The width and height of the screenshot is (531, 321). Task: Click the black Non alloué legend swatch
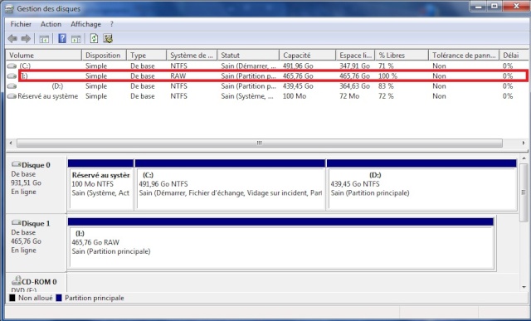tap(12, 298)
